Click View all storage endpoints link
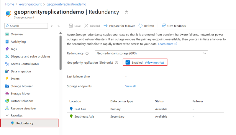 click(x=130, y=86)
